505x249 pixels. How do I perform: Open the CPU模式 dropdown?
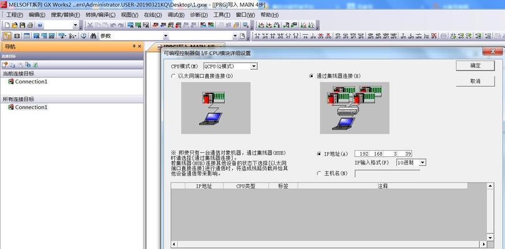254,66
